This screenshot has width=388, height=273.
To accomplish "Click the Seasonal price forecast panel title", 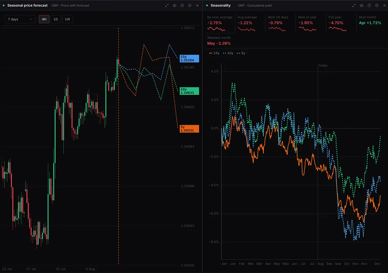I will point(27,5).
